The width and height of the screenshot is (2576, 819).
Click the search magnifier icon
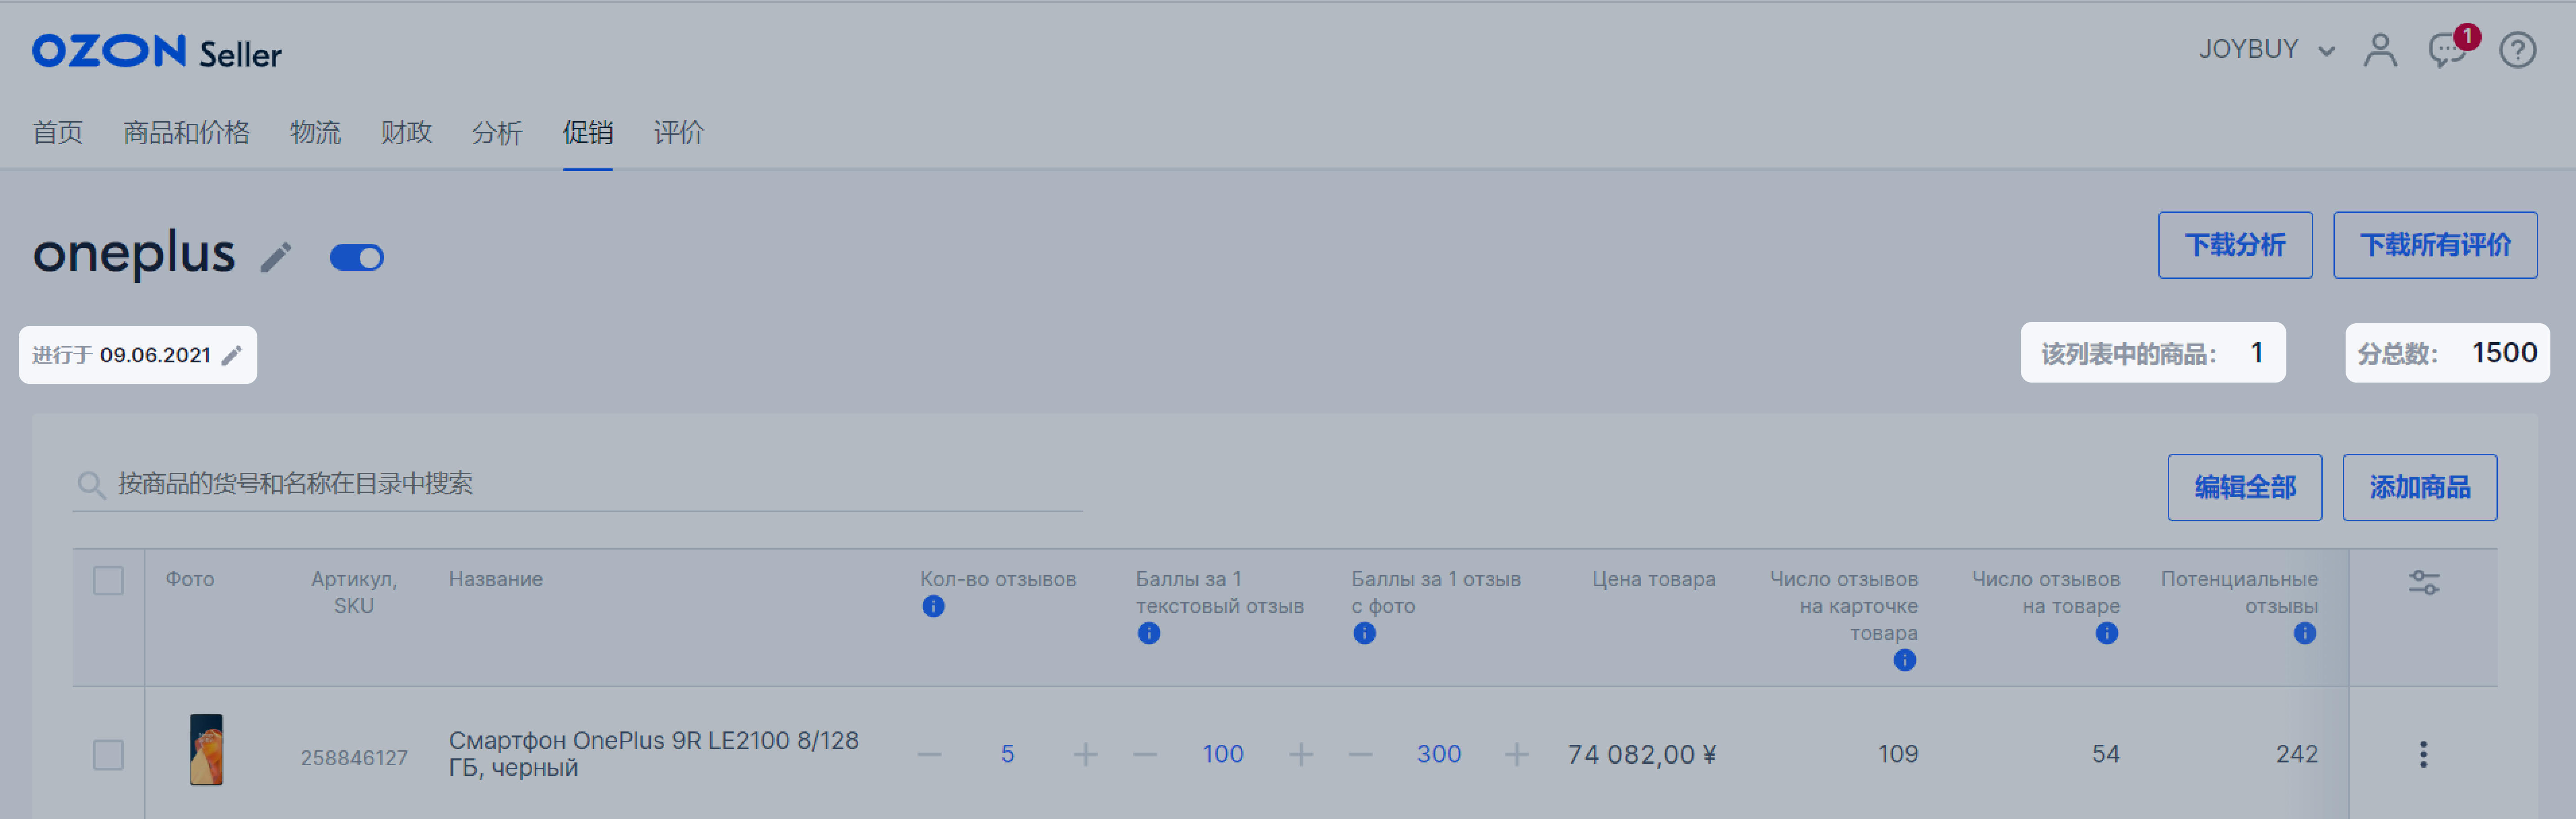click(91, 485)
